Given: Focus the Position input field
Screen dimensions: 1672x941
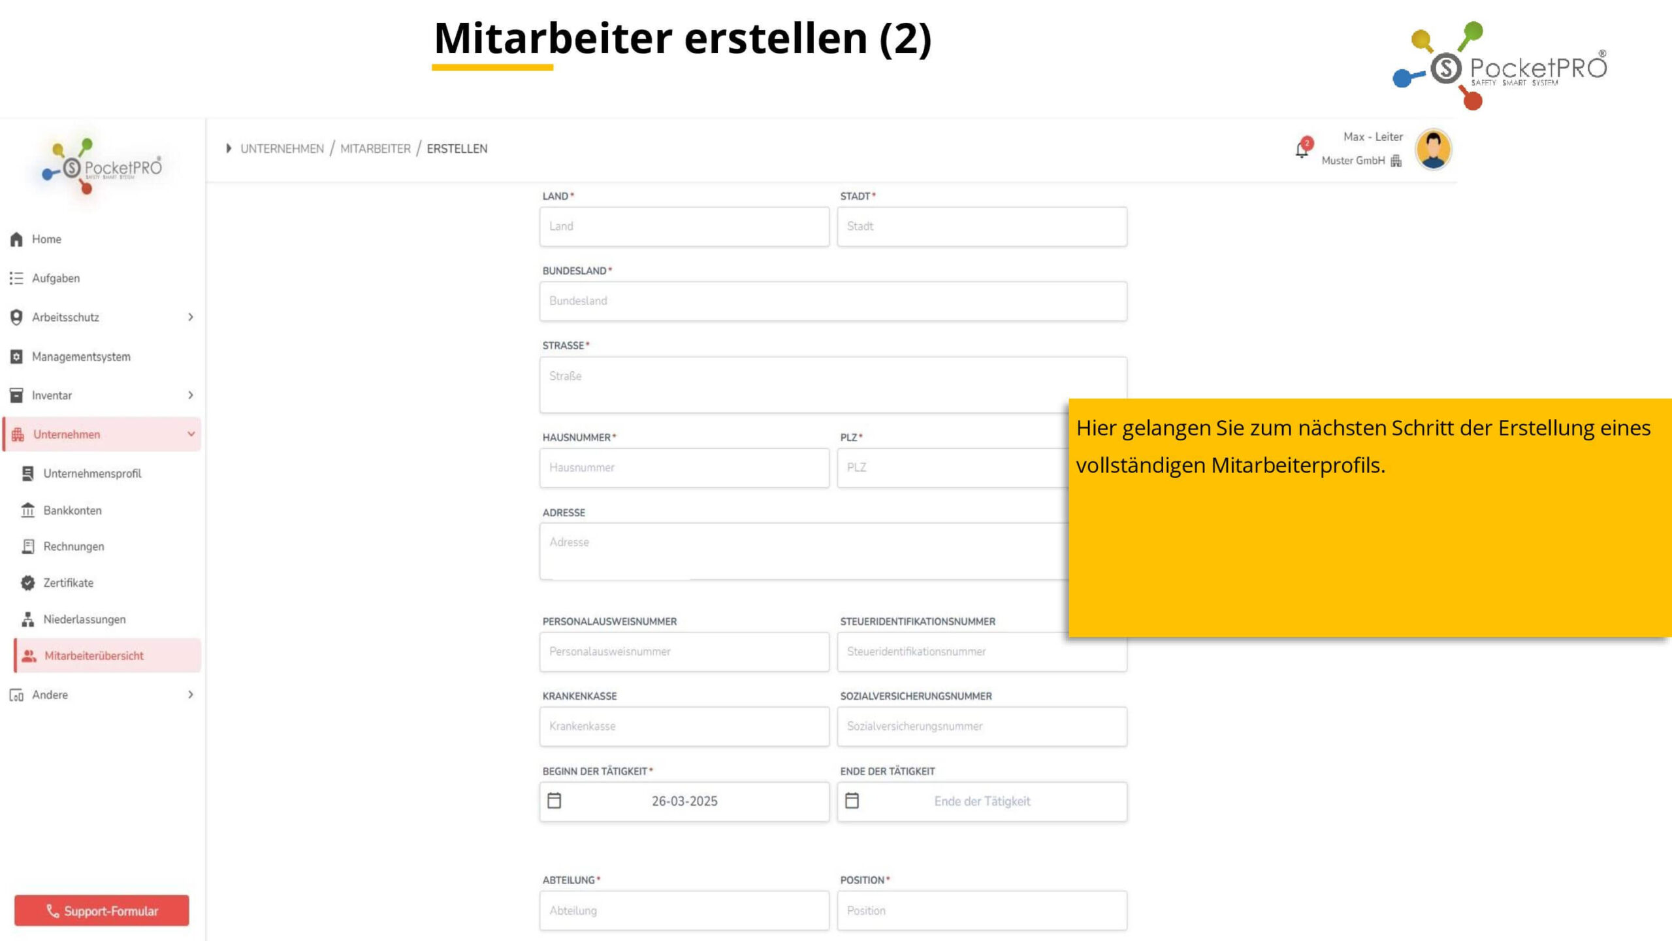Looking at the screenshot, I should coord(982,911).
